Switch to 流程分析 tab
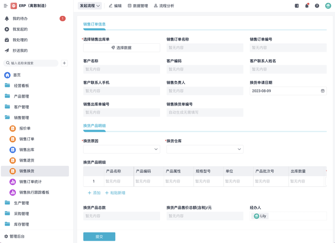The width and height of the screenshot is (335, 243). pos(164,6)
